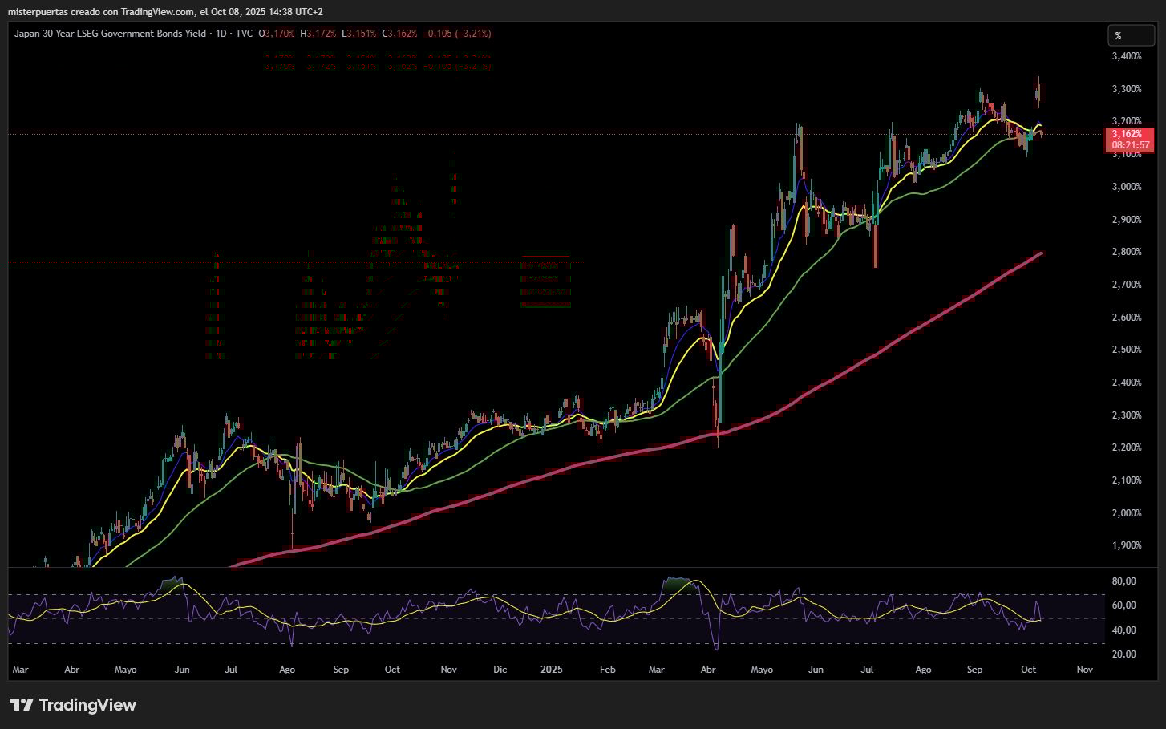Select the open value O3,170%

pos(277,34)
